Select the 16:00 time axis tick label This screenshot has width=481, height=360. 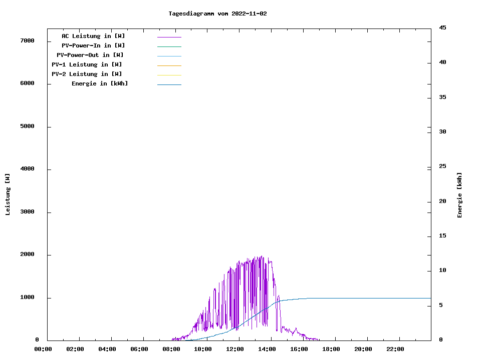click(299, 349)
